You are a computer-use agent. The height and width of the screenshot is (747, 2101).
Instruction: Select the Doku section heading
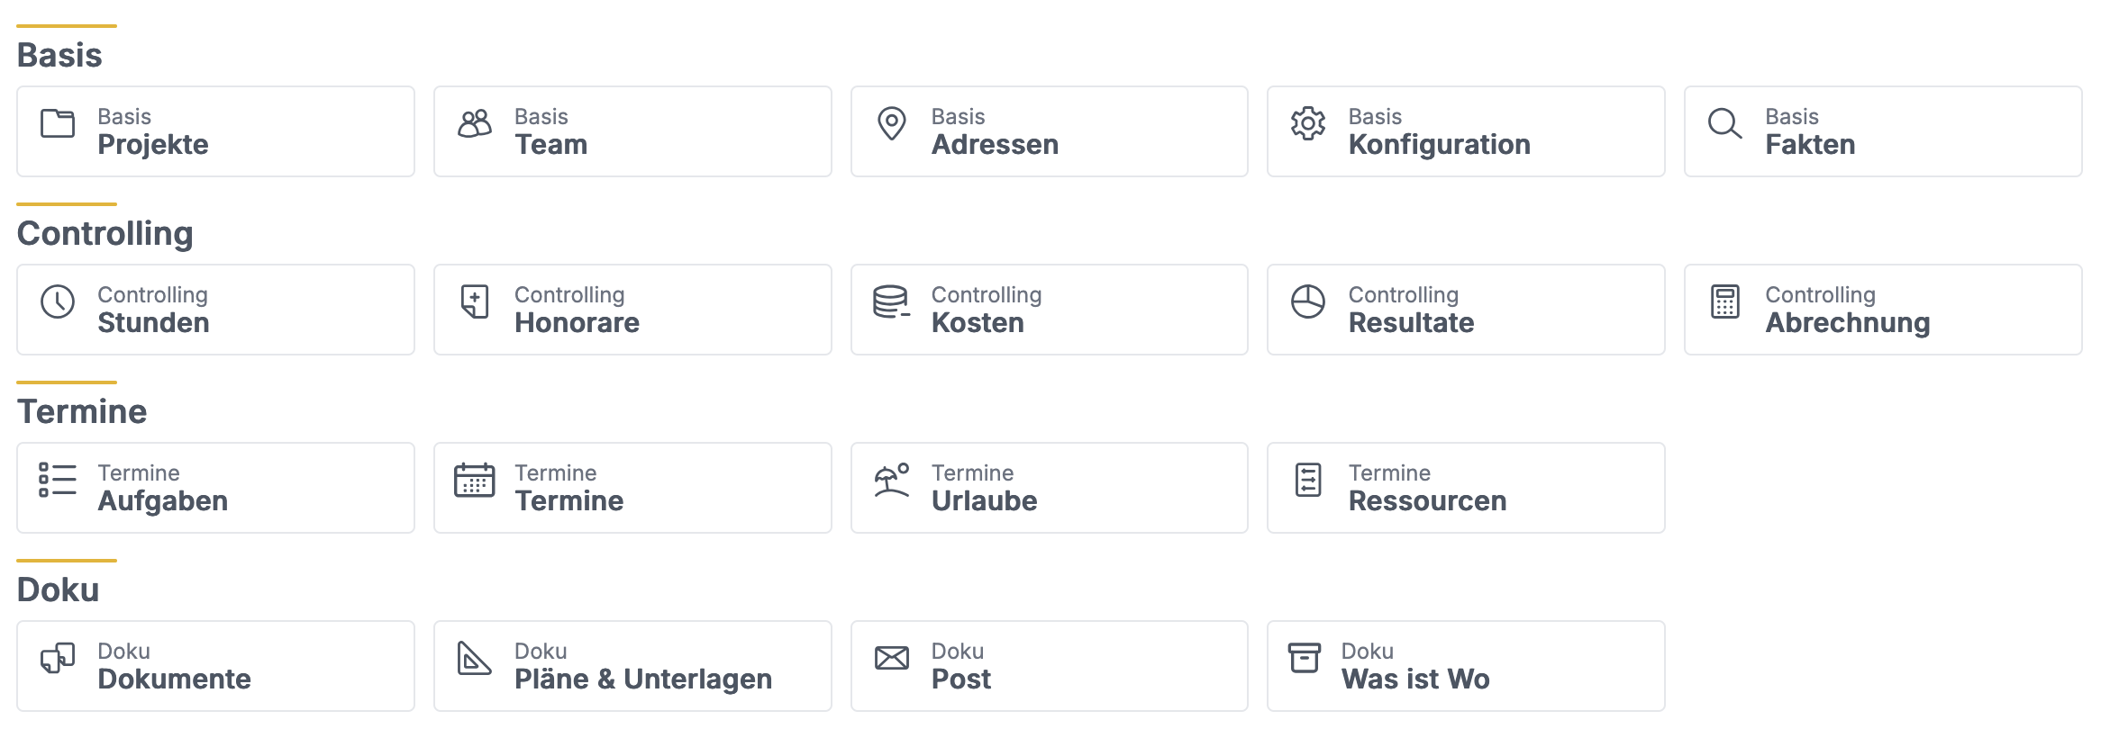tap(59, 589)
